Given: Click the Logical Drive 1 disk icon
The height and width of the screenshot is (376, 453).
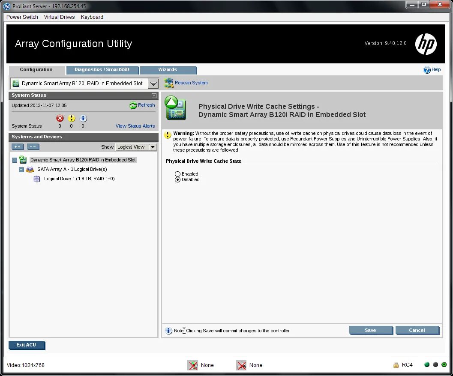Looking at the screenshot, I should pyautogui.click(x=37, y=179).
